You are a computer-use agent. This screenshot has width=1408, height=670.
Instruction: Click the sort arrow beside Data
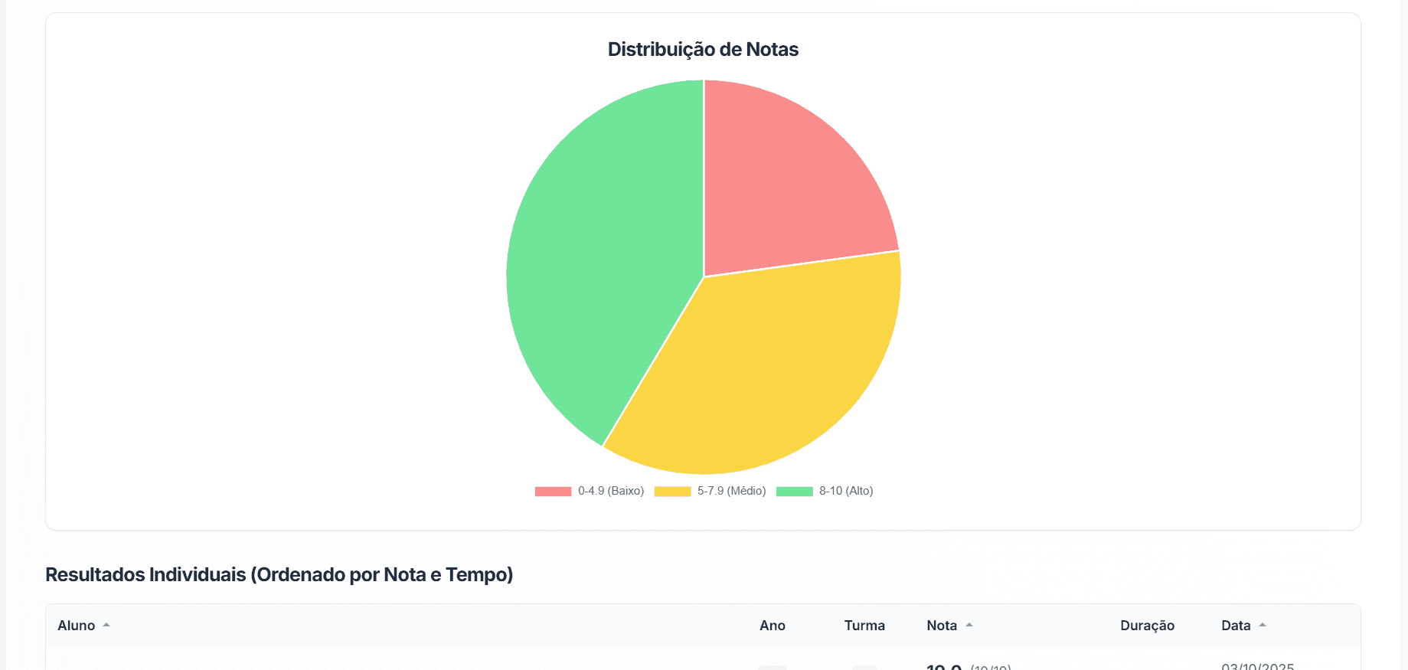click(1263, 626)
